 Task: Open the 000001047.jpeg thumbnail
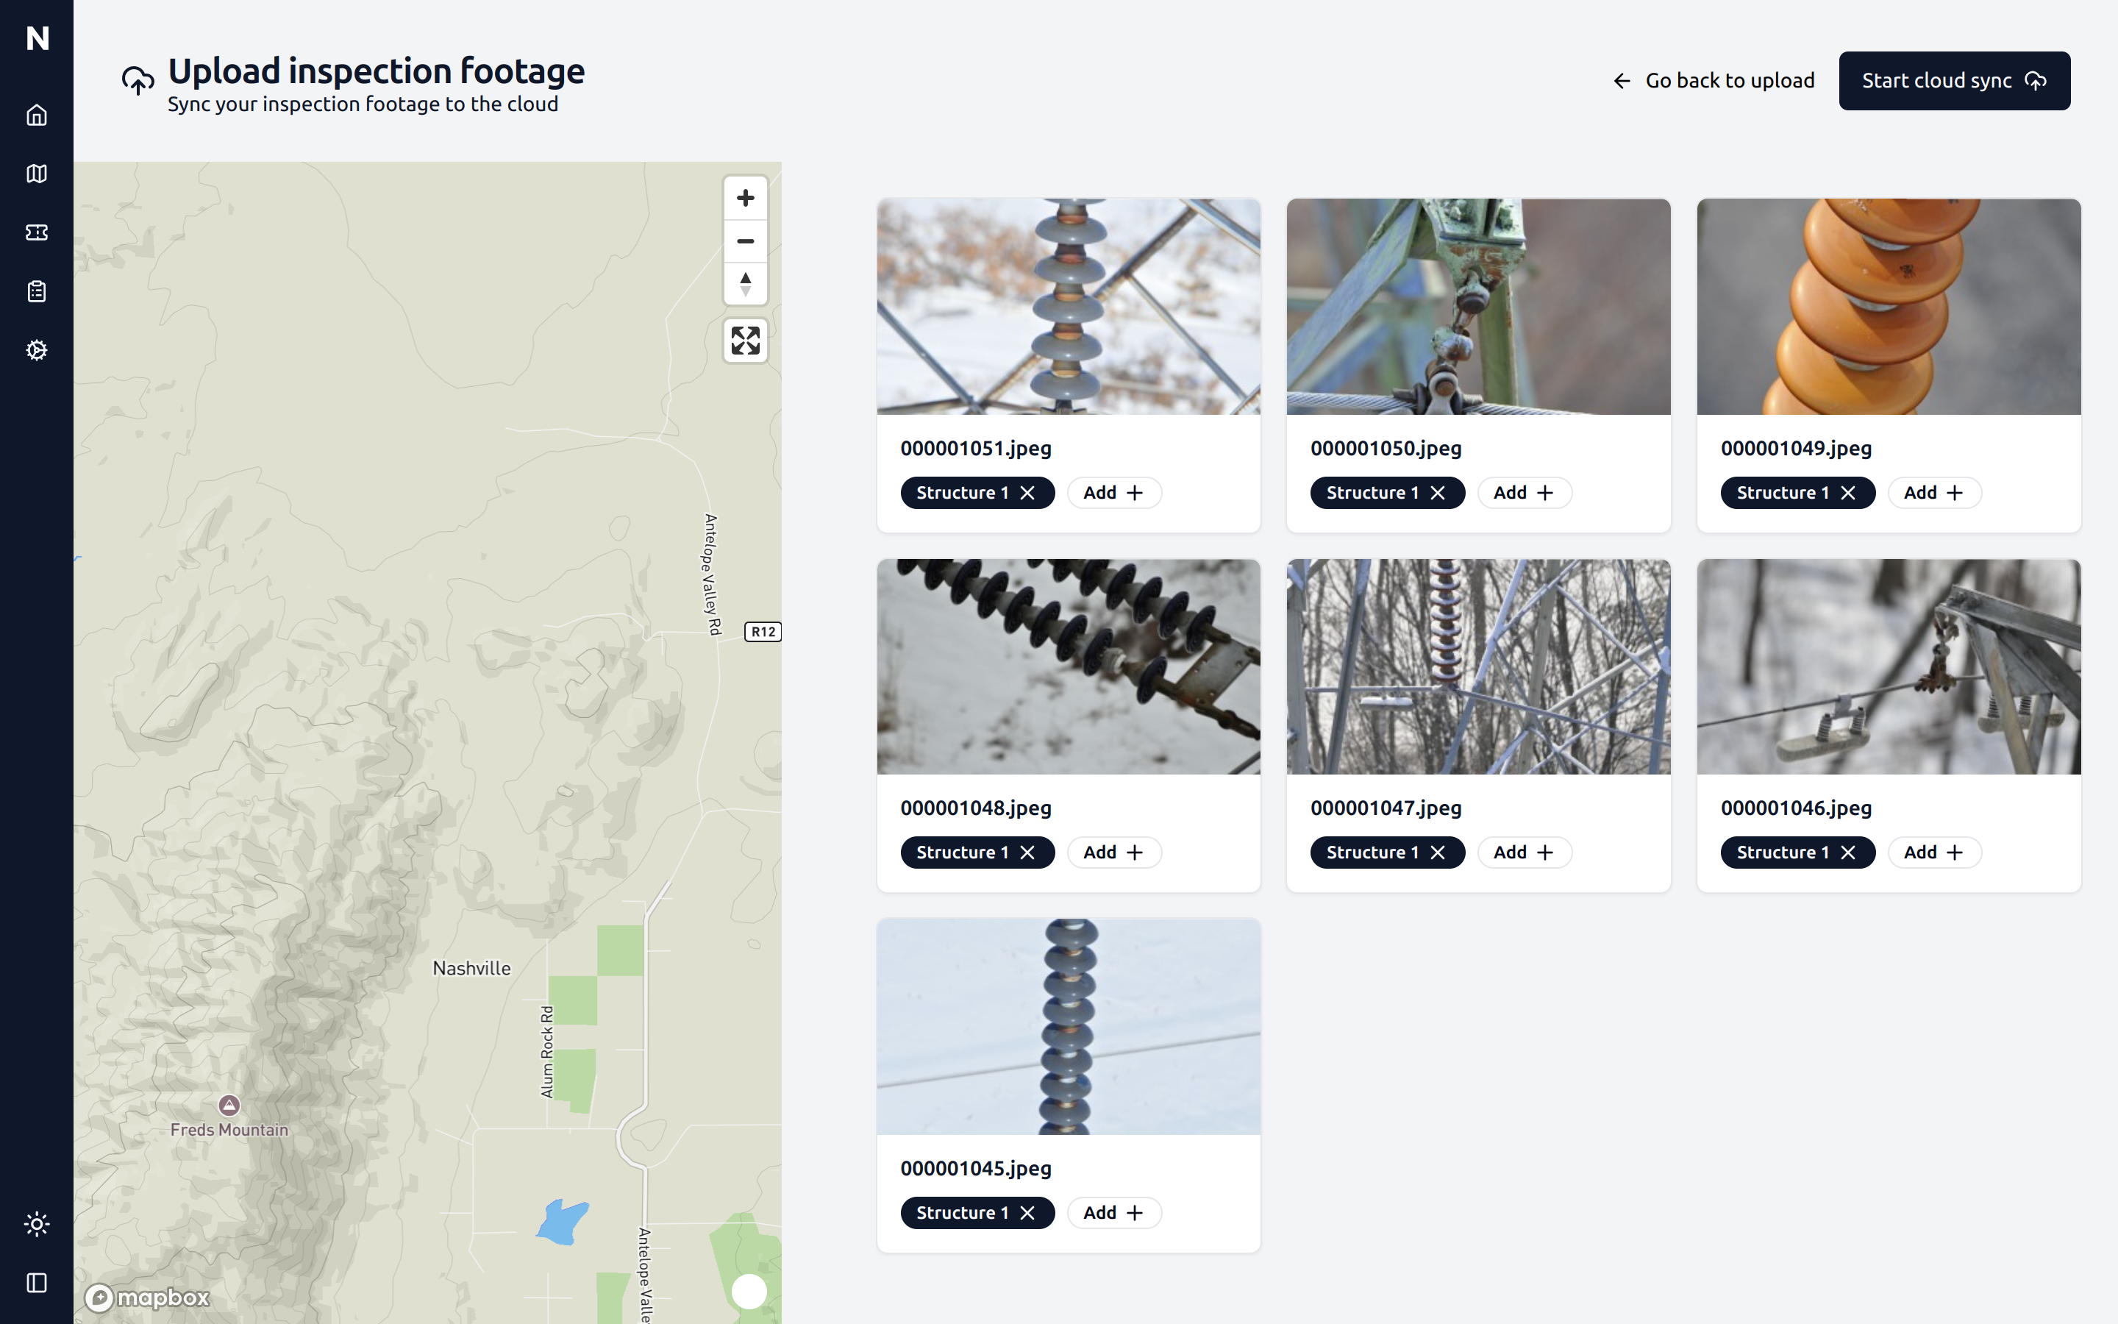[1477, 666]
